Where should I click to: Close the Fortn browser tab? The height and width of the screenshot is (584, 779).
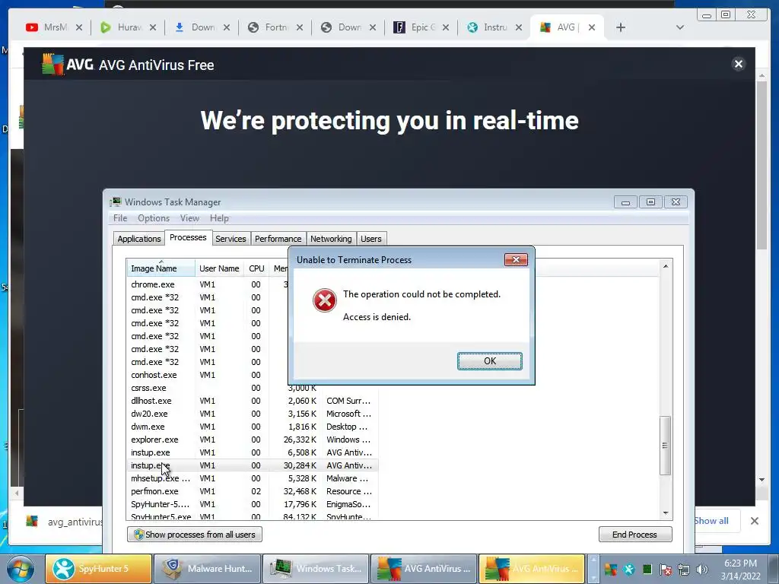tap(300, 27)
